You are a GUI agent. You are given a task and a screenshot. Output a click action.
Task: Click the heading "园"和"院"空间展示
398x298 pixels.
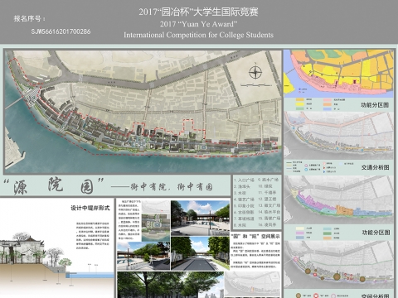point(255,237)
